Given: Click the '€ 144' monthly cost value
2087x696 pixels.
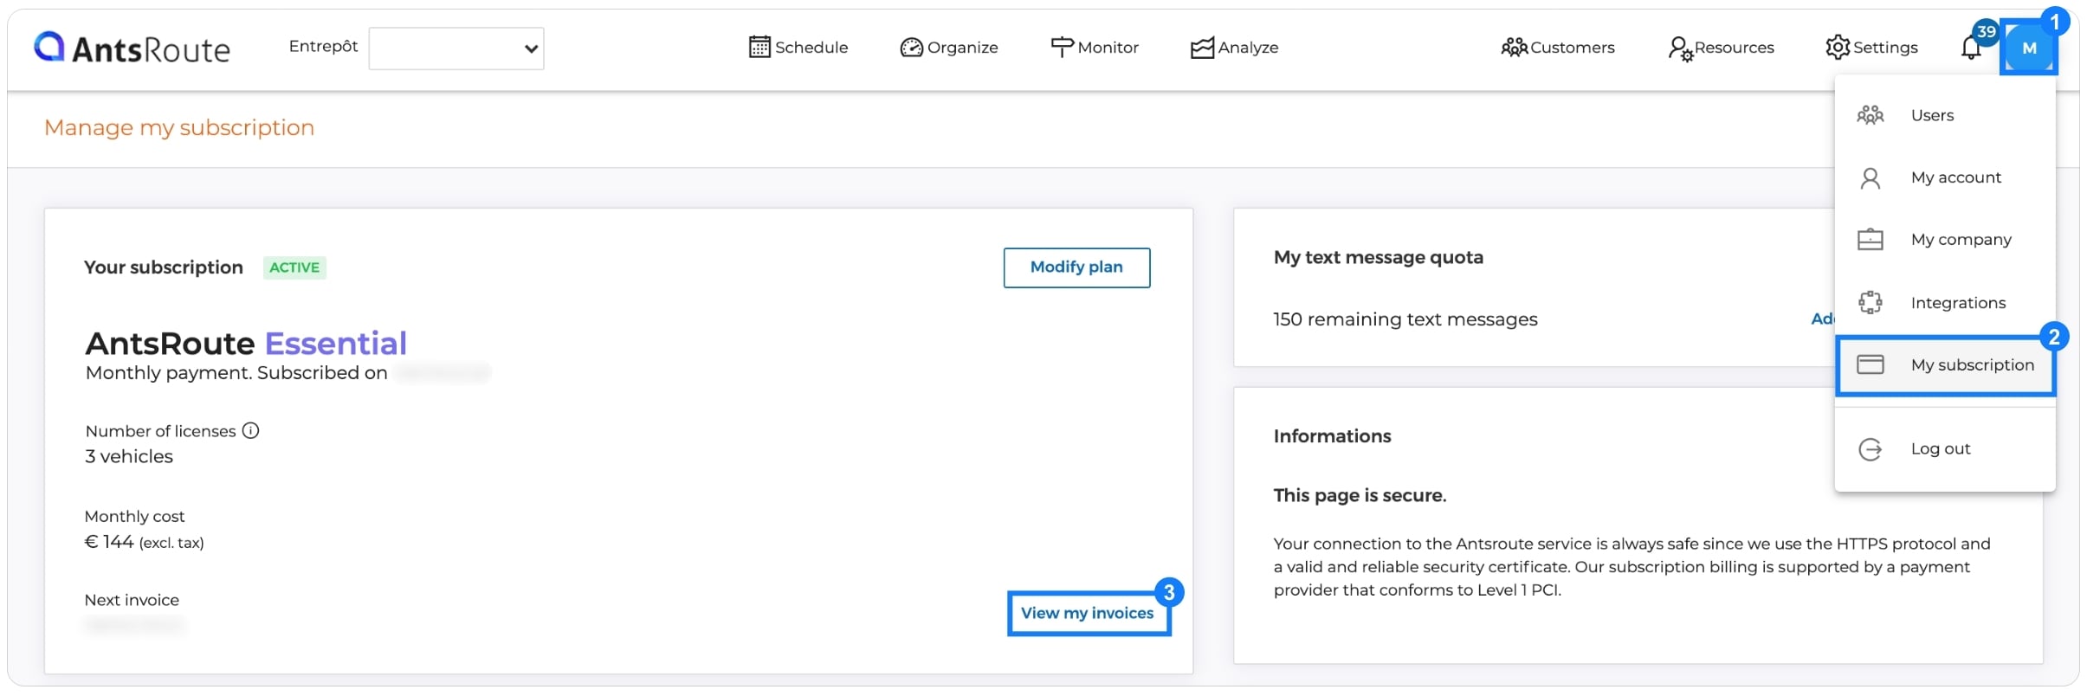Looking at the screenshot, I should click(x=109, y=542).
